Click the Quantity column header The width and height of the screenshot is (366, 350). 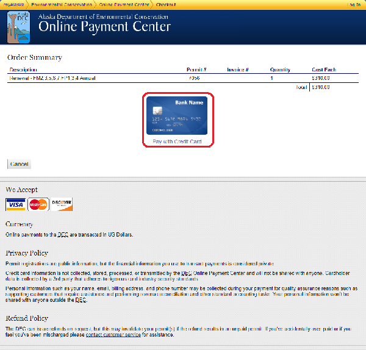click(280, 70)
